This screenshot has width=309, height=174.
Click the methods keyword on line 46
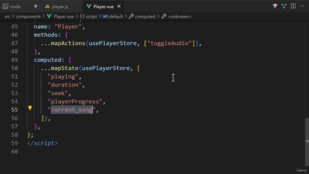tap(45, 35)
